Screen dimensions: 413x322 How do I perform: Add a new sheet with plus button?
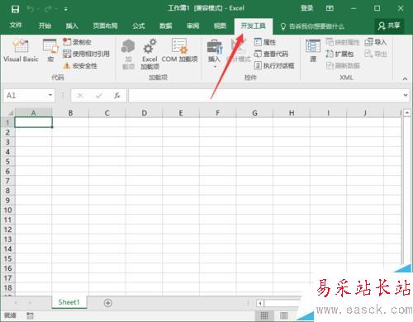tap(108, 303)
